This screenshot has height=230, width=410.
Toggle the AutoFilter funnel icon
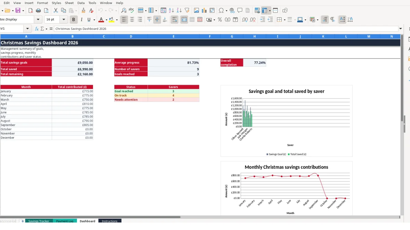click(x=187, y=11)
